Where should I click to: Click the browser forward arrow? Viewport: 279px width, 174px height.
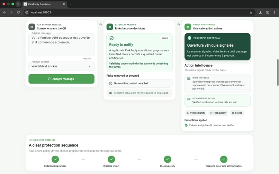click(11, 12)
